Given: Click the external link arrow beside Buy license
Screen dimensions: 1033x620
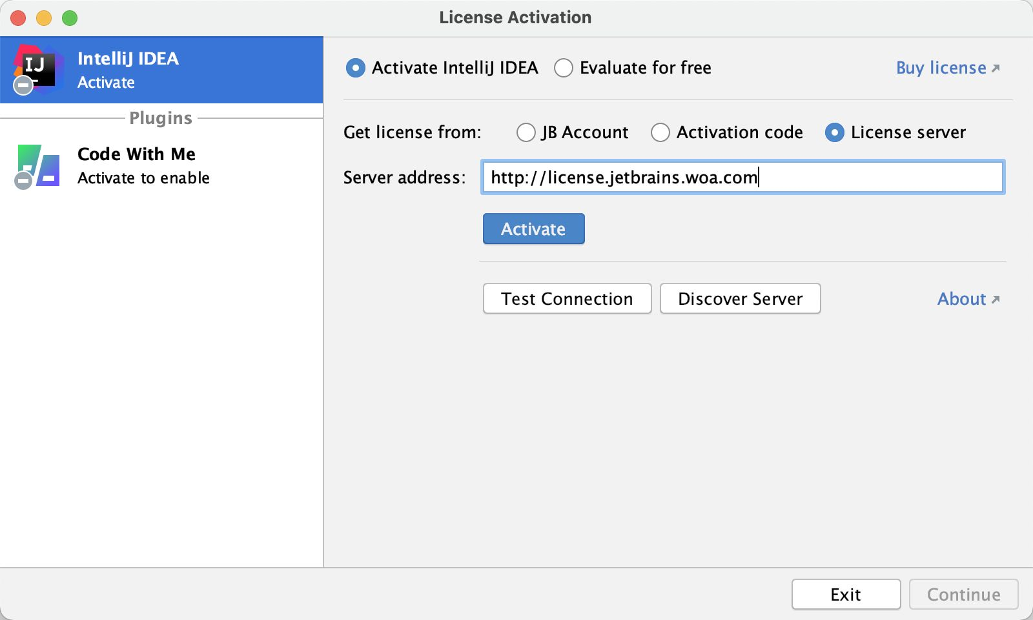Looking at the screenshot, I should (996, 67).
